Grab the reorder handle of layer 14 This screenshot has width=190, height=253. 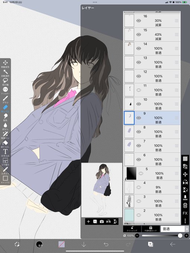(x=177, y=48)
